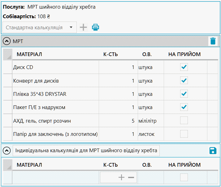Collapse the МРТ section chevron
Image resolution: width=221 pixels, height=187 pixels.
coord(6,41)
